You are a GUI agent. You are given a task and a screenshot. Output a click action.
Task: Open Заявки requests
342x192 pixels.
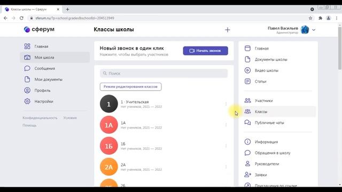(x=255, y=175)
